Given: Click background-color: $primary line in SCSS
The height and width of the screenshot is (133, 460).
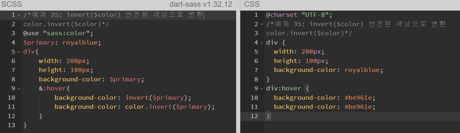Looking at the screenshot, I should click(x=92, y=79).
